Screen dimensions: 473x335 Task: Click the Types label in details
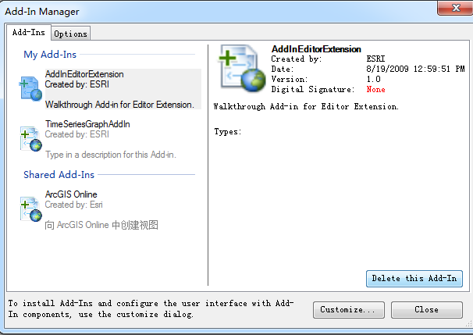click(228, 132)
